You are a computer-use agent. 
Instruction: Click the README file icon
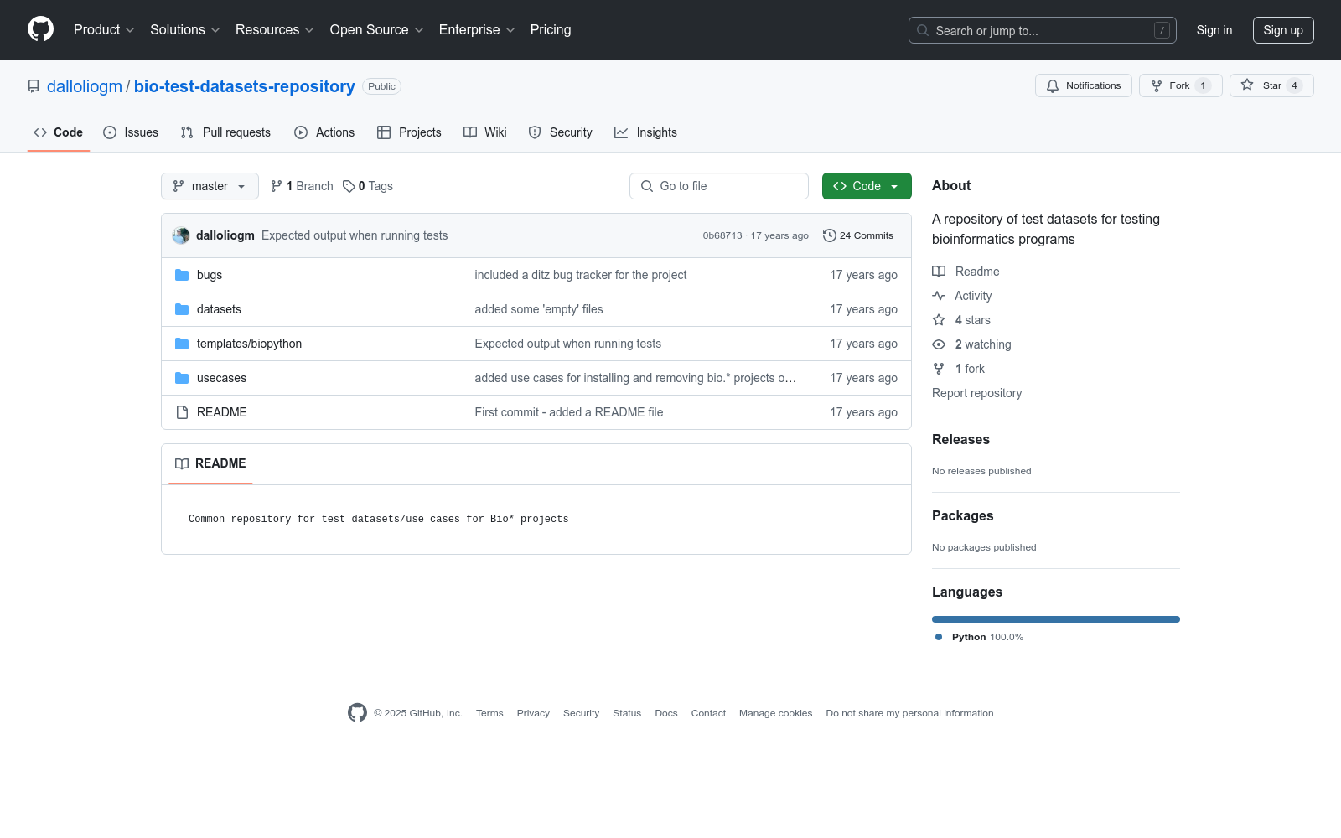point(182,412)
